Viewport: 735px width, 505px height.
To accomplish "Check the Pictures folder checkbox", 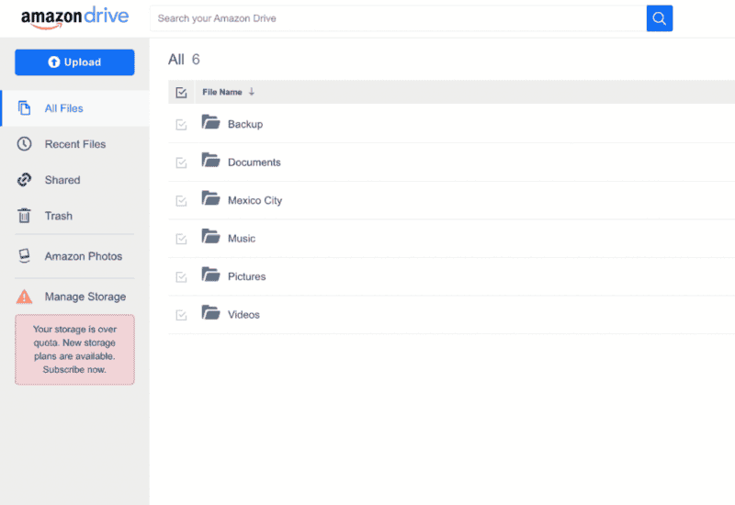I will pos(181,277).
